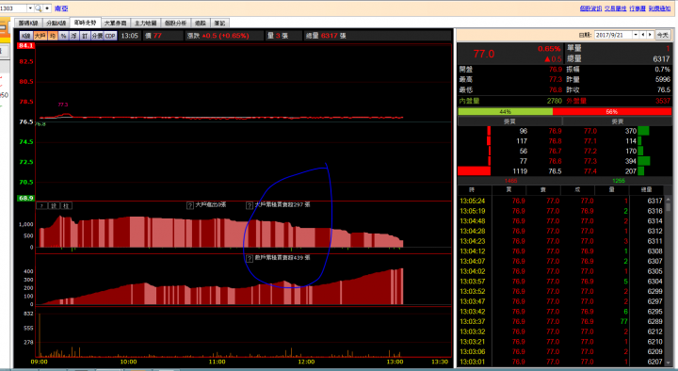678x371 pixels.
Task: Click ask price 77.3 with 394 volume
Action: (590, 161)
